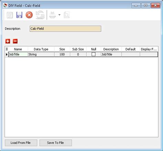The width and height of the screenshot is (163, 151).
Task: Click the red Cancel toolbar icon
Action: click(x=29, y=15)
